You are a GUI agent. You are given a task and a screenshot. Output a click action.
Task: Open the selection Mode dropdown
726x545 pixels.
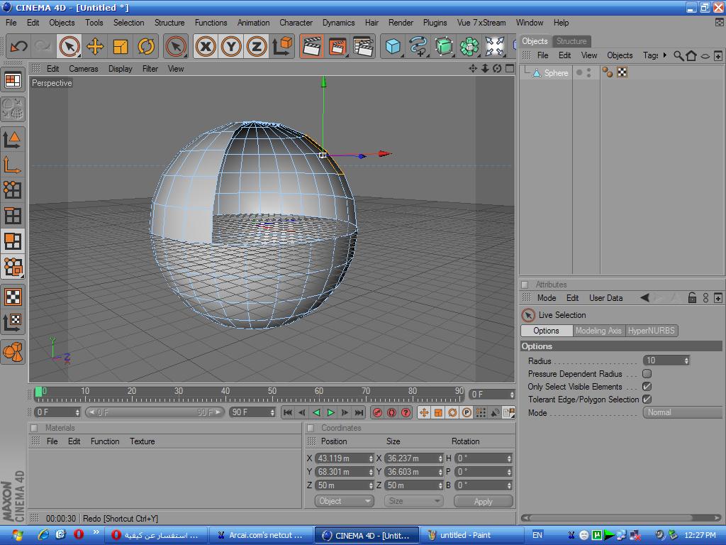click(682, 412)
